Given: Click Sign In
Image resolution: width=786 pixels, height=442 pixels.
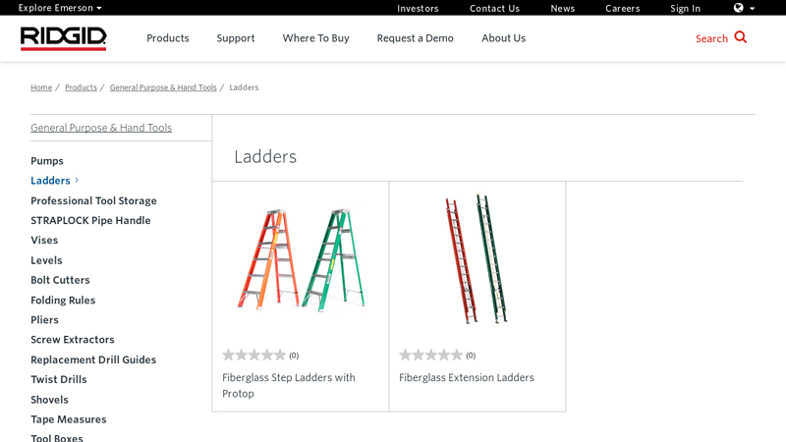Looking at the screenshot, I should pyautogui.click(x=685, y=9).
